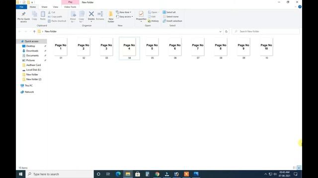Open Properties from the ribbon
318x178 pixels.
pos(141,16)
